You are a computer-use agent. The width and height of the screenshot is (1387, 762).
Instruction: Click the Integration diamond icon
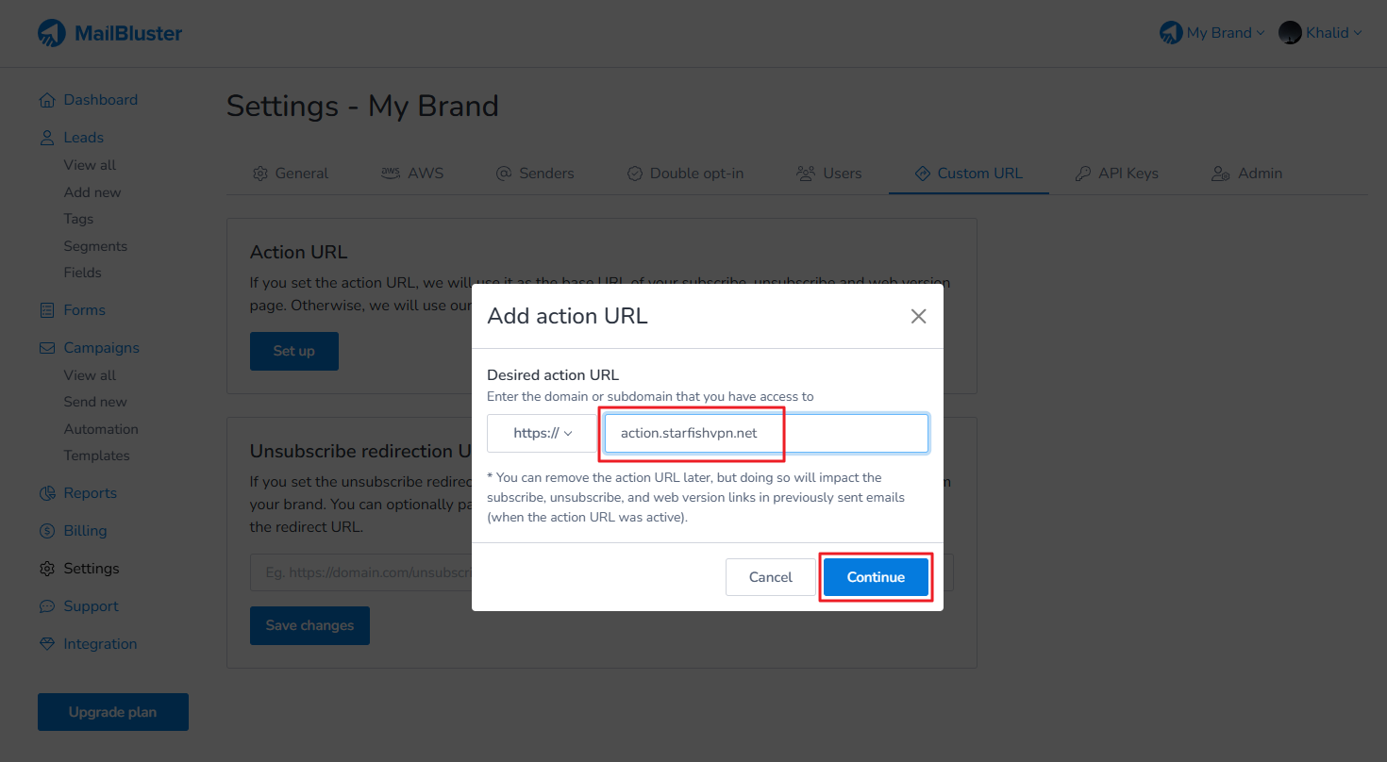click(47, 644)
